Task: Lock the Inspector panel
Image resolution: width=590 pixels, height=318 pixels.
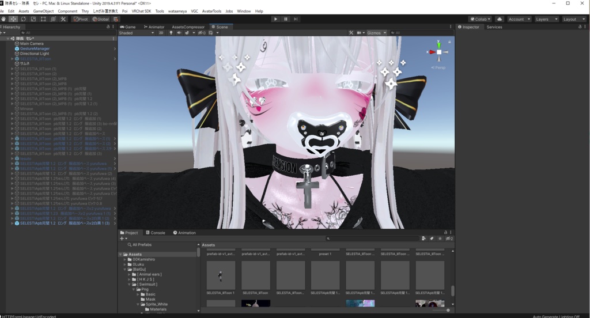Action: 580,26
